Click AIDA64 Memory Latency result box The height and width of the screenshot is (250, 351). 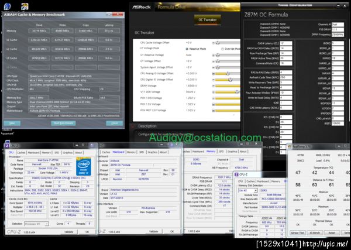tap(109, 31)
